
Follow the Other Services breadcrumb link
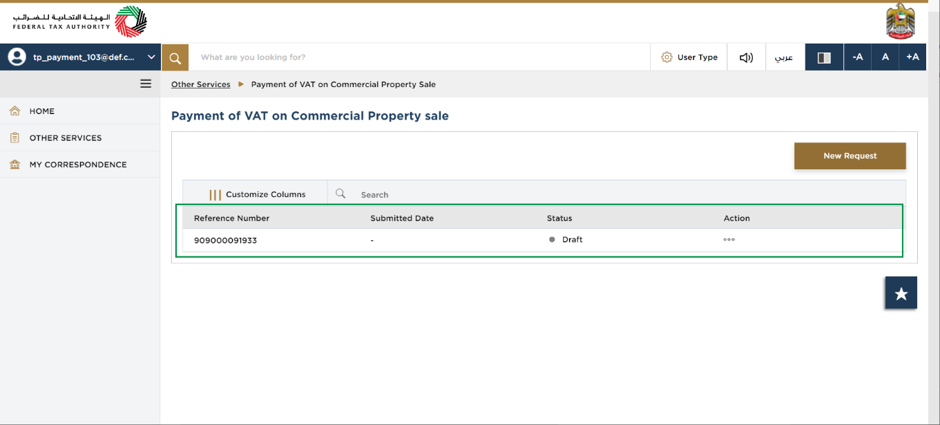tap(201, 84)
